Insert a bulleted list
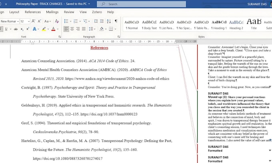Viewport: 272px width, 163px height. click(66, 21)
